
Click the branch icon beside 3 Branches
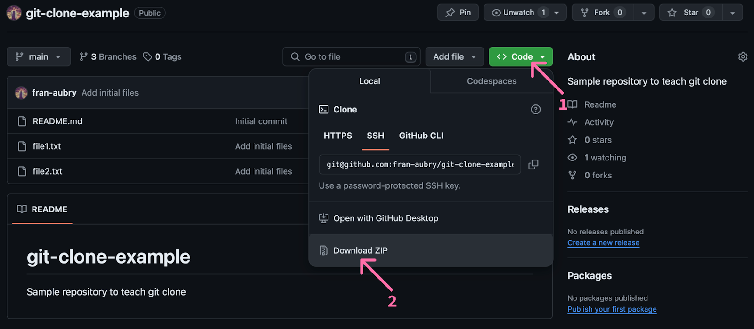84,57
